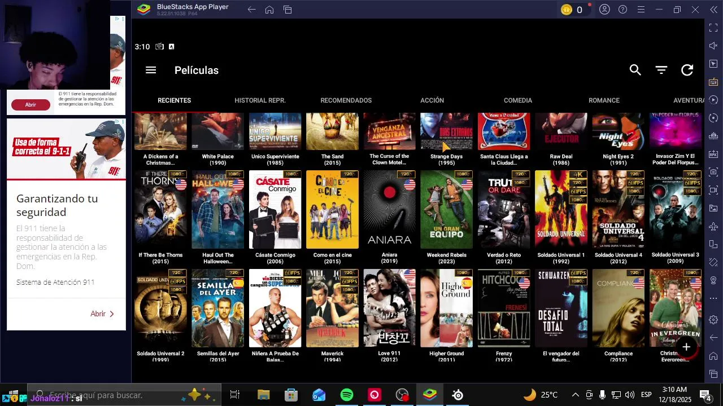Click the Strange Days (1995) title
Screen dimensions: 723x406
(x=446, y=160)
